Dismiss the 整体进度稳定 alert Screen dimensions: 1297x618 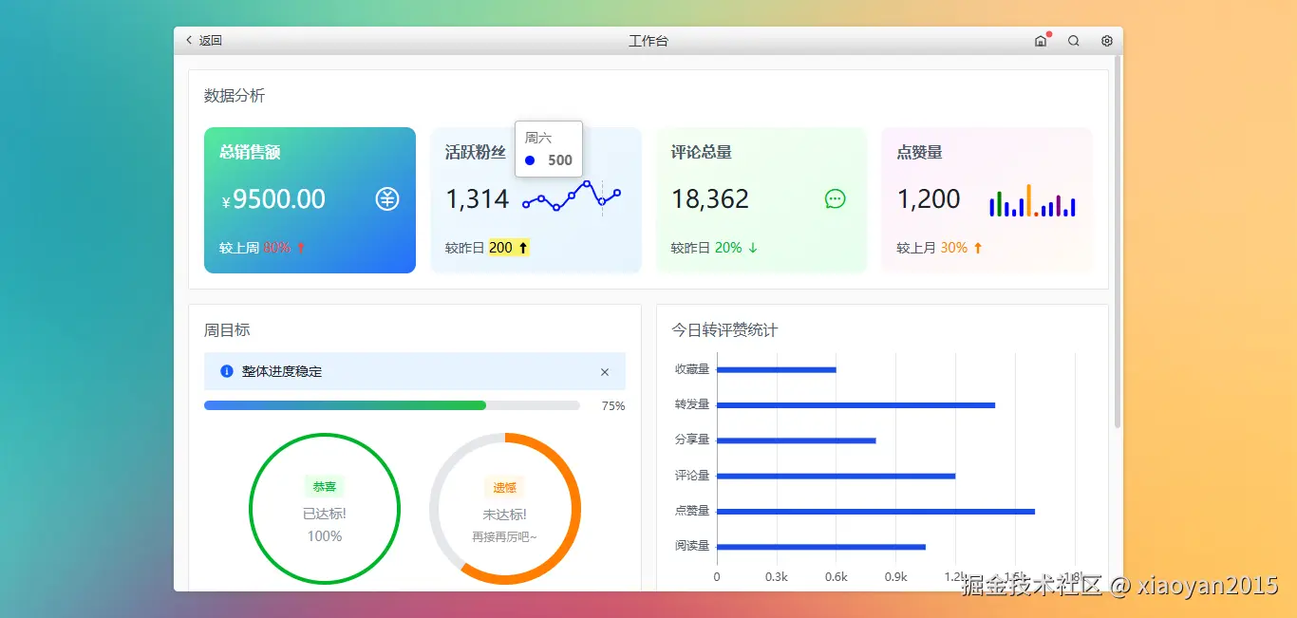(x=605, y=372)
